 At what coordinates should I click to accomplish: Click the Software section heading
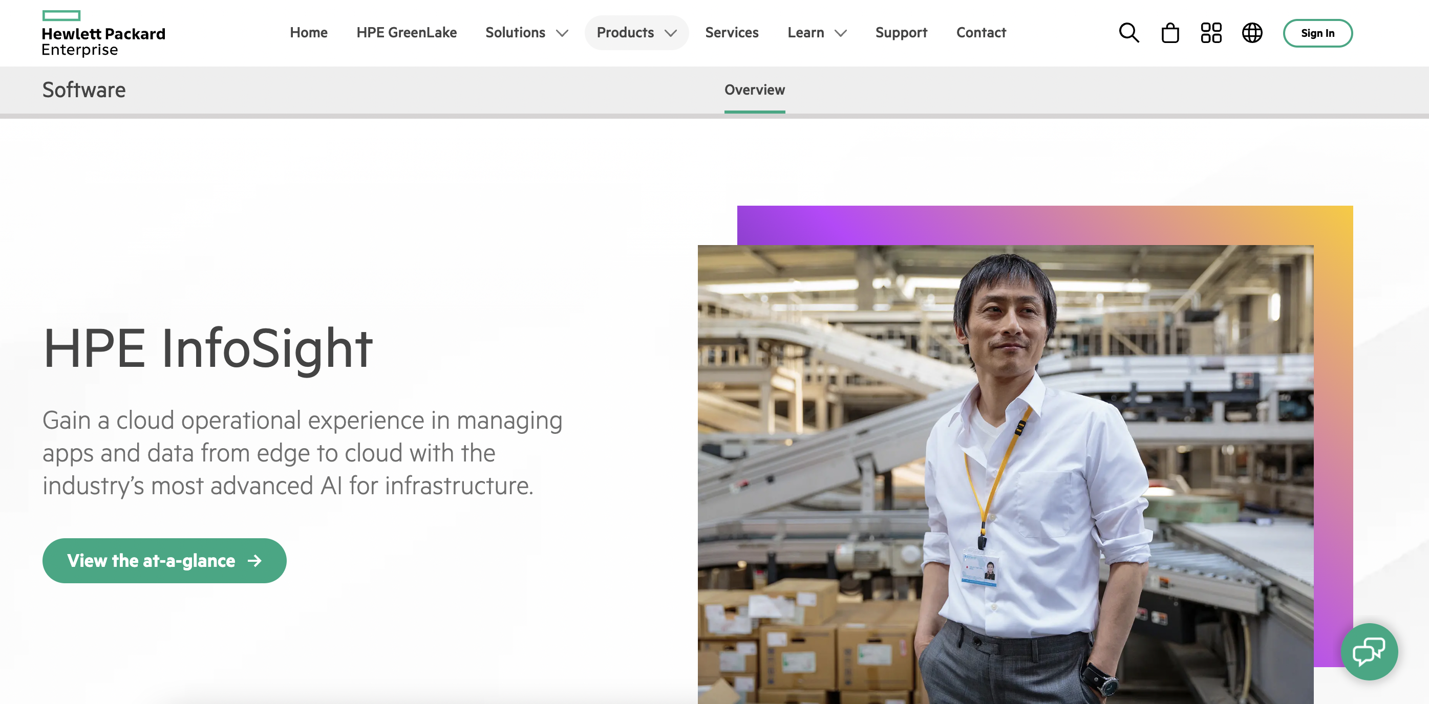84,90
